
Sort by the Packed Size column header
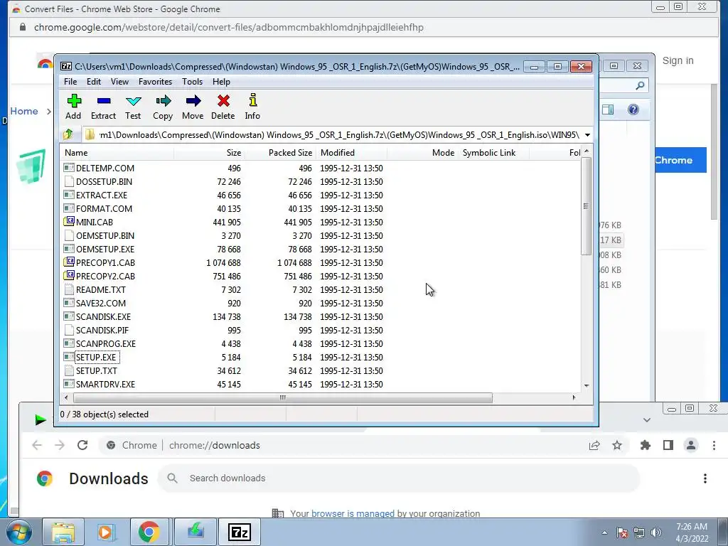[x=280, y=153]
